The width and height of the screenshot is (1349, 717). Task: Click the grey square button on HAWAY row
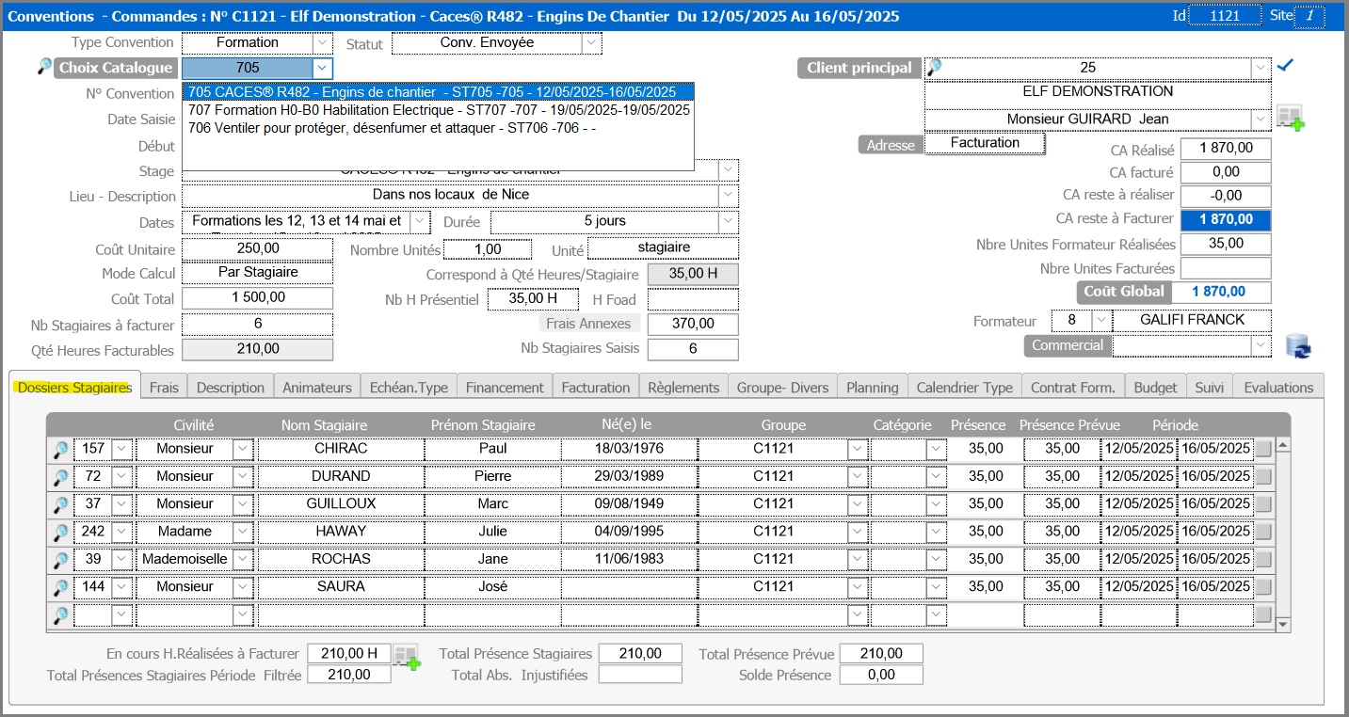pos(1263,531)
